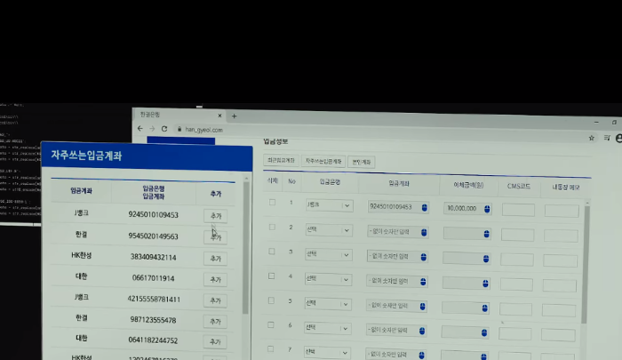Image resolution: width=622 pixels, height=360 pixels.
Task: Switch to the 최근입금계좌 tab
Action: click(x=281, y=160)
